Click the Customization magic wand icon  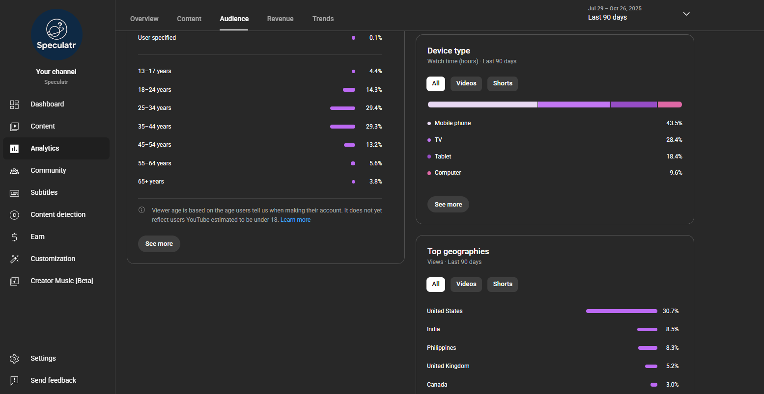pos(14,259)
